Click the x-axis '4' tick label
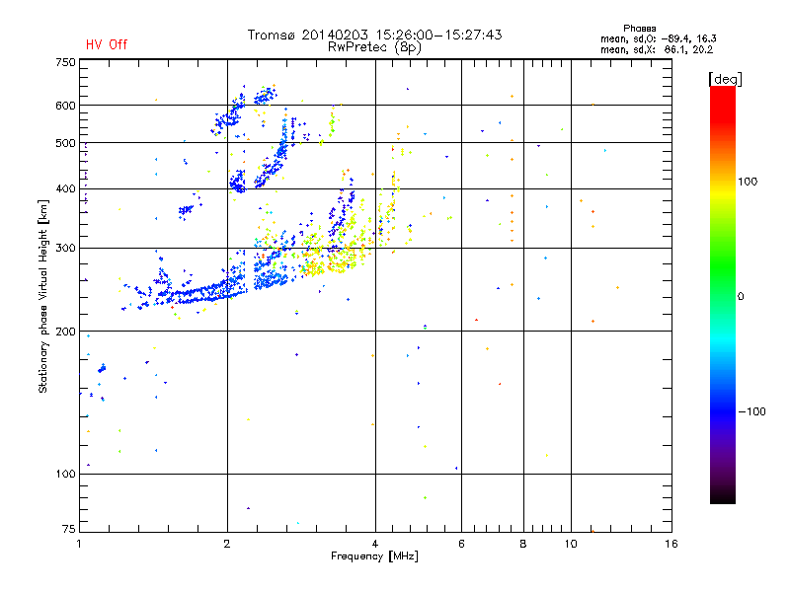The image size is (790, 592). coord(375,544)
